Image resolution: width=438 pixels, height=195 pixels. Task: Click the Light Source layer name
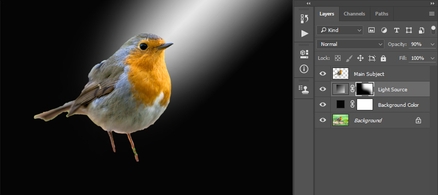pos(393,90)
